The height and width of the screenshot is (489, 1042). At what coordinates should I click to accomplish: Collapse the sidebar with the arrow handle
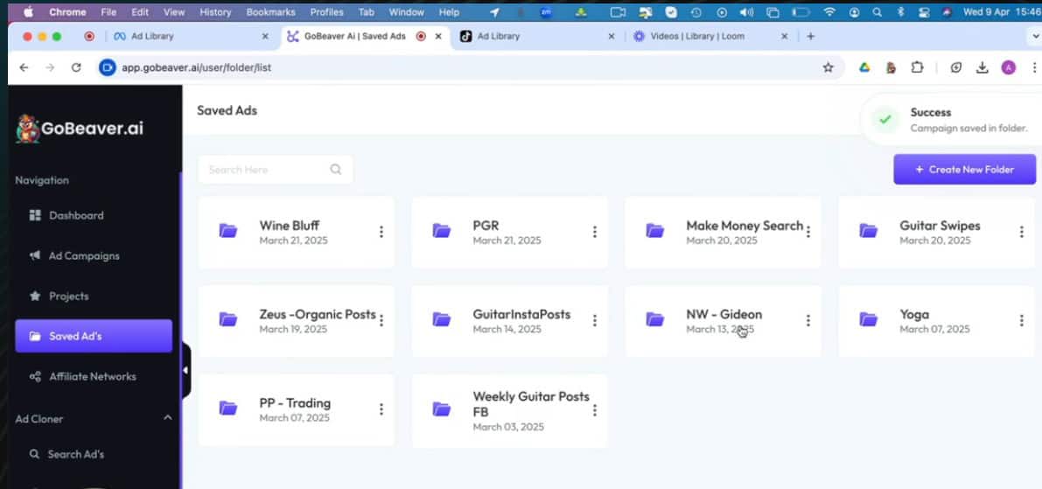[185, 371]
